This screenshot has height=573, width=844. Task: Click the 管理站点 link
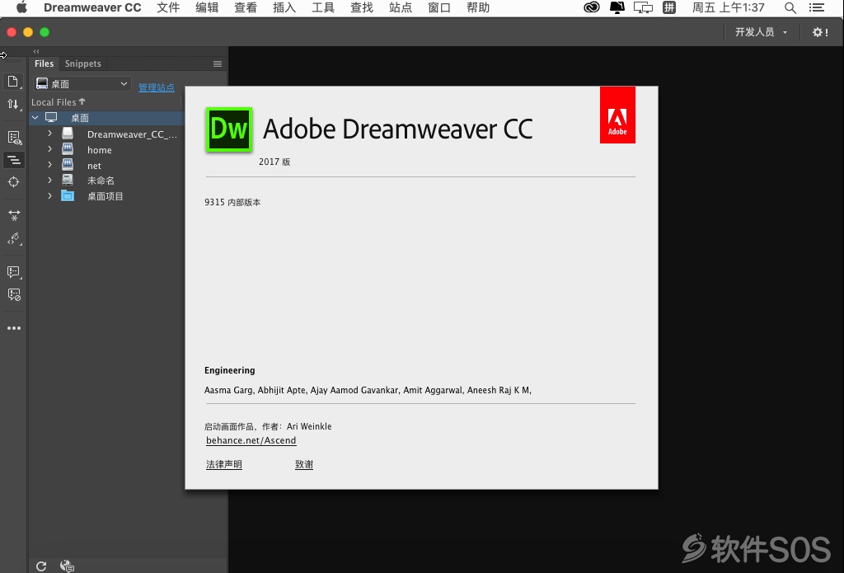157,87
